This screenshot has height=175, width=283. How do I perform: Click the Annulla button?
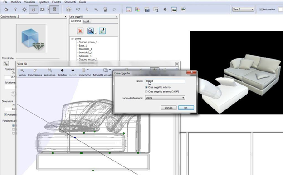(x=169, y=108)
